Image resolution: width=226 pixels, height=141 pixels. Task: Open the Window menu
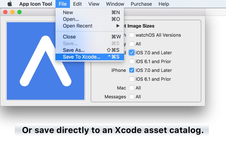click(115, 4)
